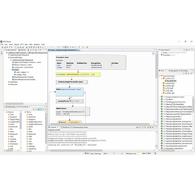Click the console horizontal scrollbar
This screenshot has height=195, width=195.
tap(77, 150)
